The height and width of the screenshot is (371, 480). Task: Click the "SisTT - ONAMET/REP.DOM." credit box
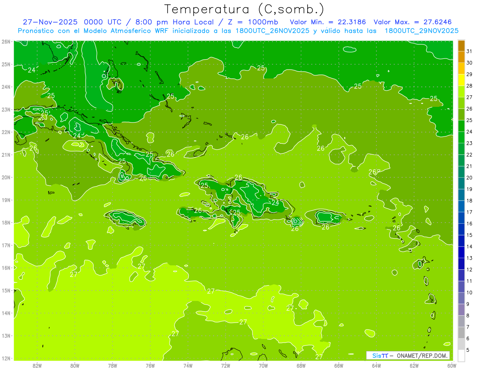tap(408, 355)
